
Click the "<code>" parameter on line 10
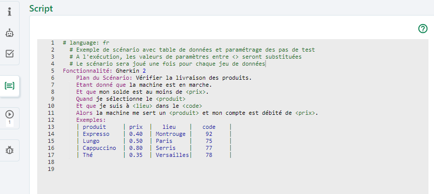pyautogui.click(x=193, y=106)
